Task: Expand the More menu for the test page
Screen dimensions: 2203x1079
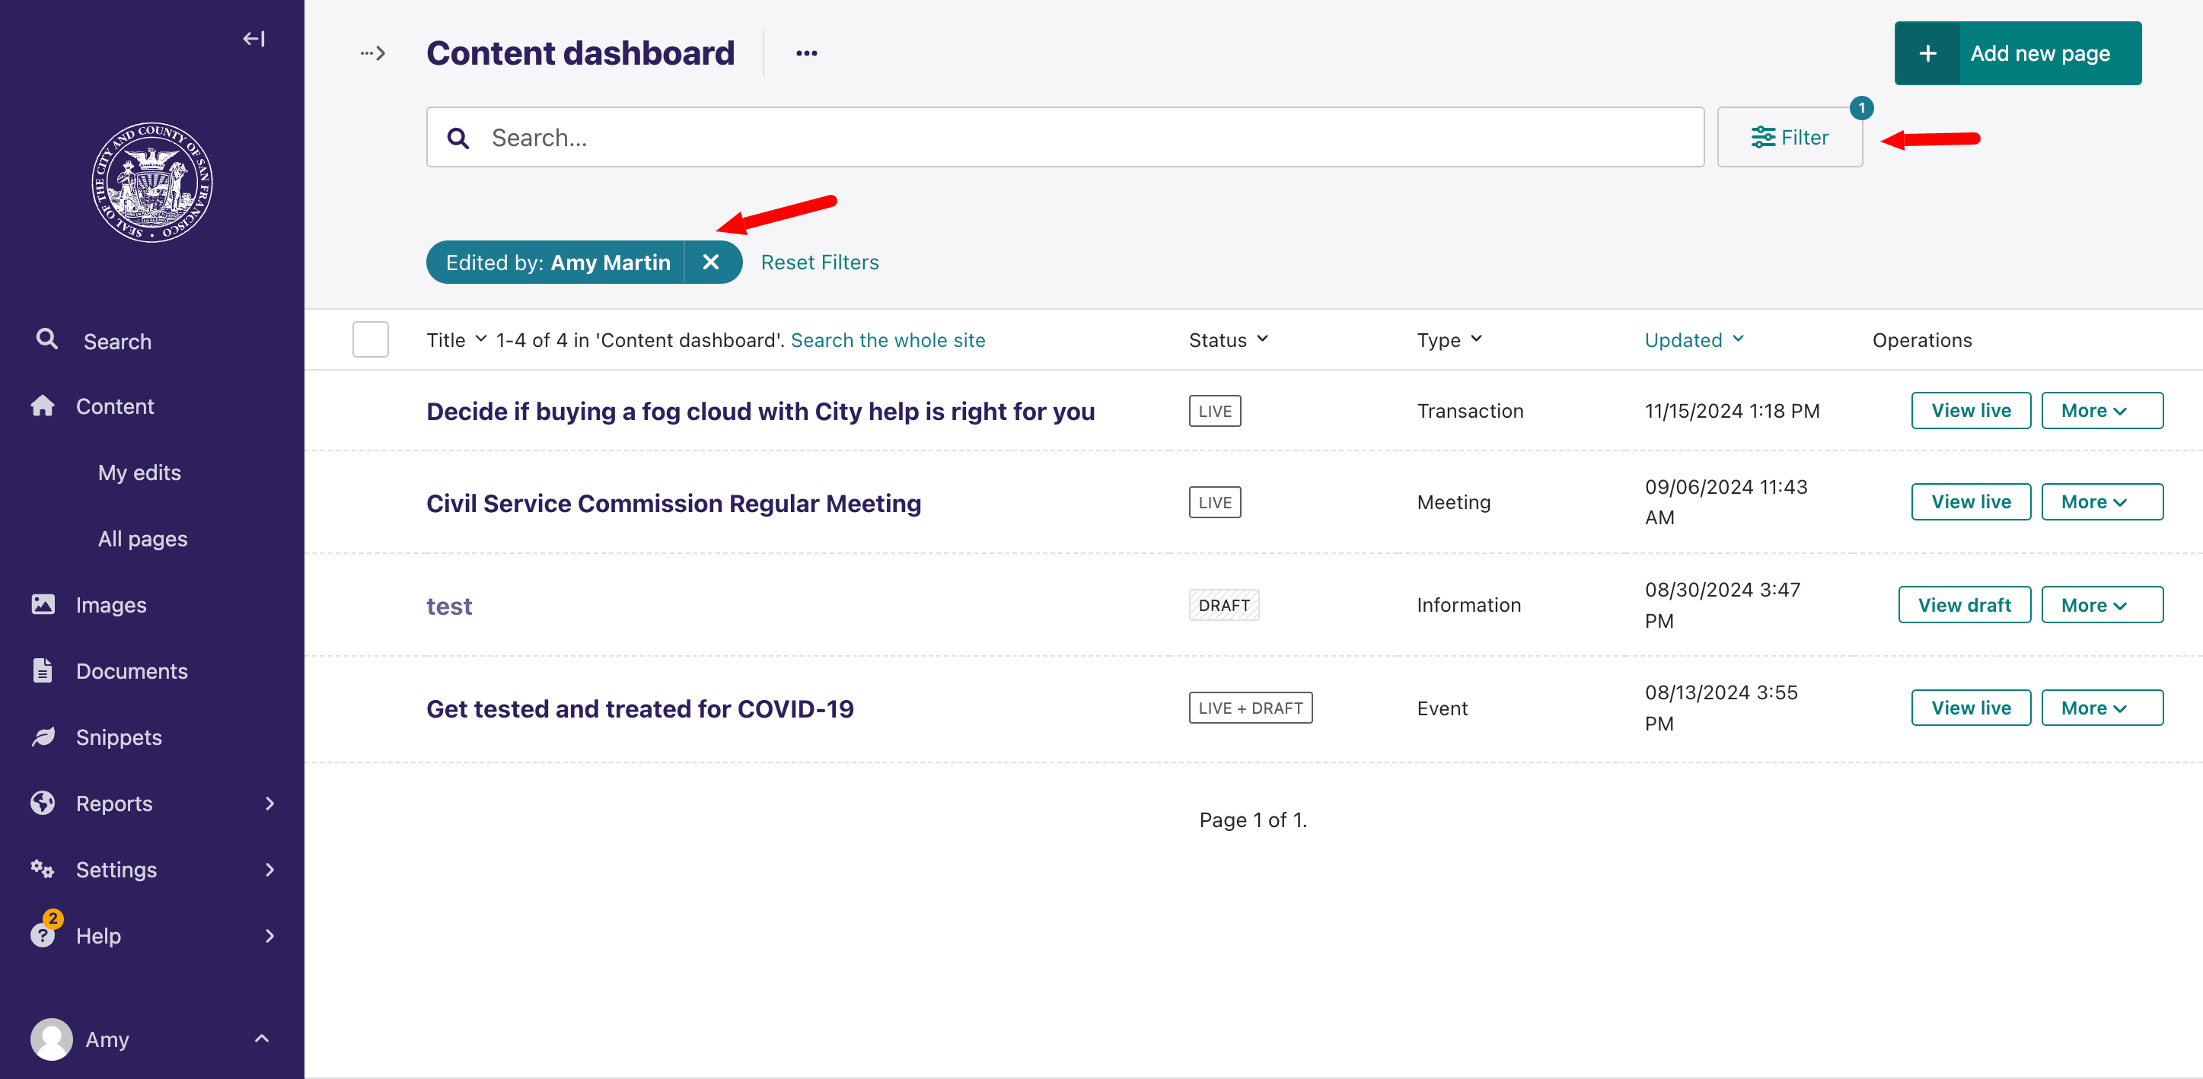Action: click(x=2102, y=604)
